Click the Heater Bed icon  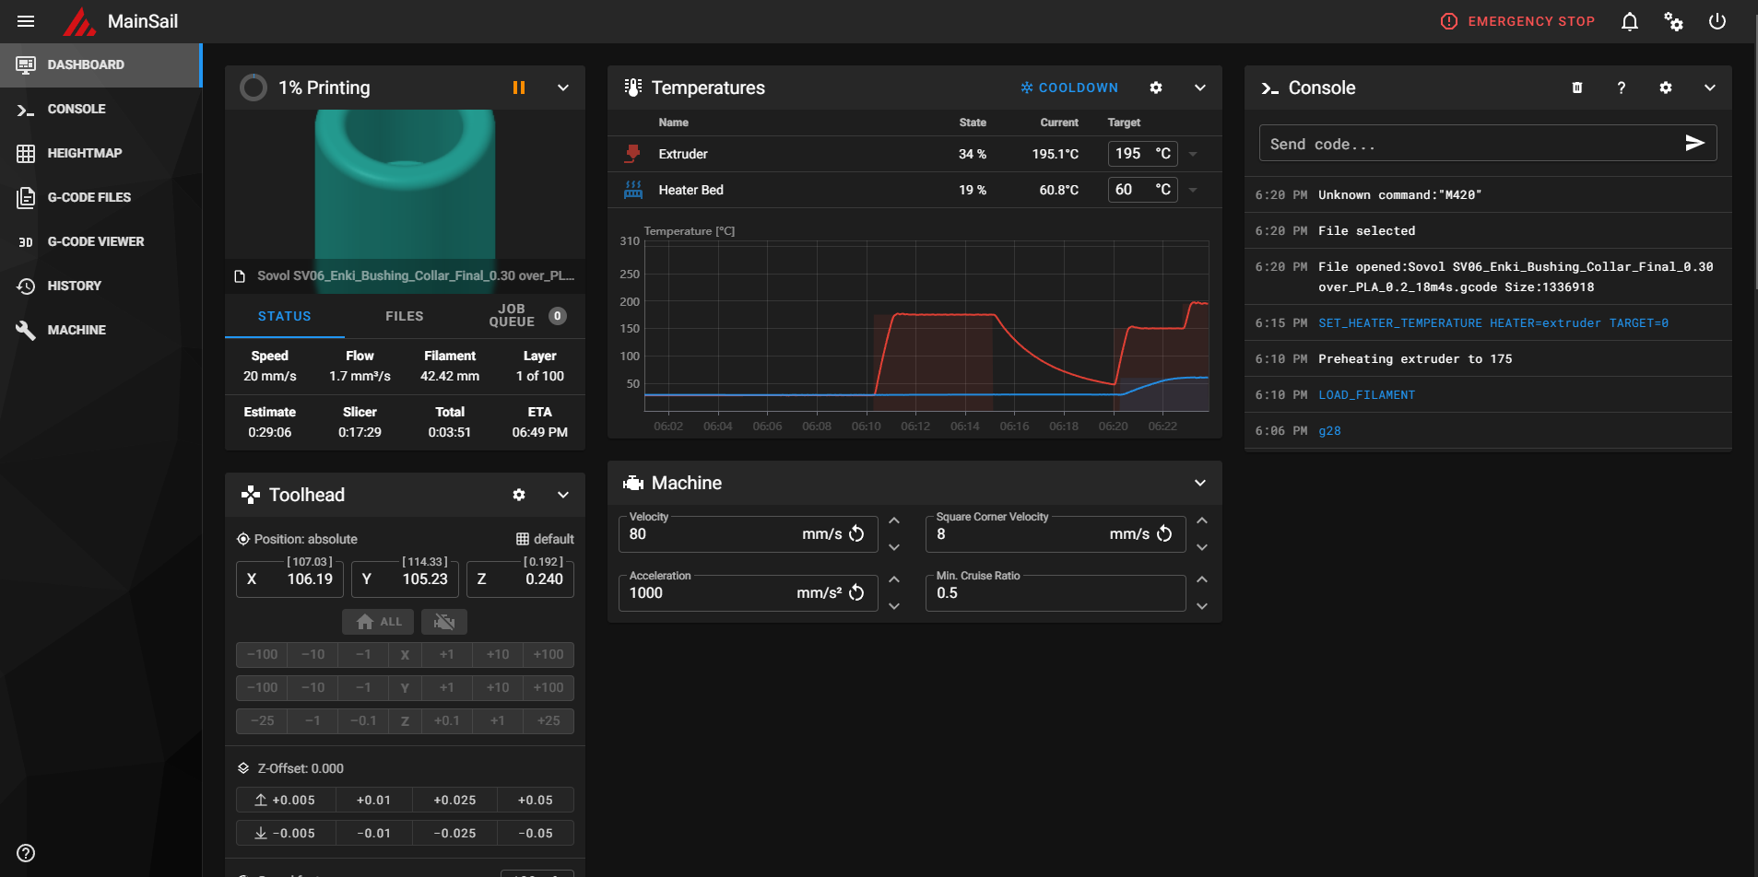pyautogui.click(x=632, y=190)
